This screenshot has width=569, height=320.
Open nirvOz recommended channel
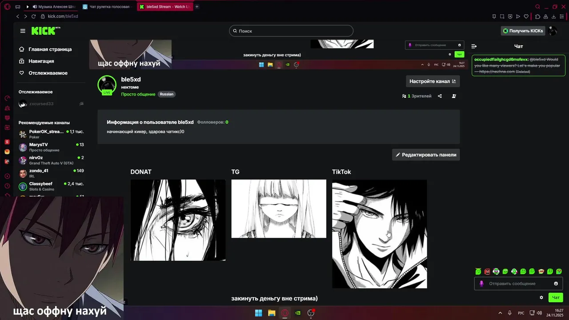tap(51, 160)
